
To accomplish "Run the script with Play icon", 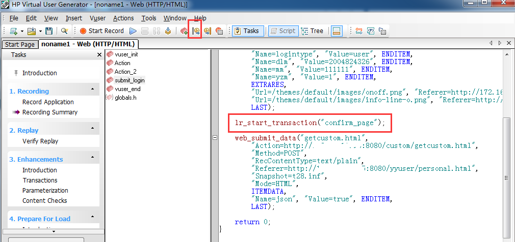I will click(133, 31).
